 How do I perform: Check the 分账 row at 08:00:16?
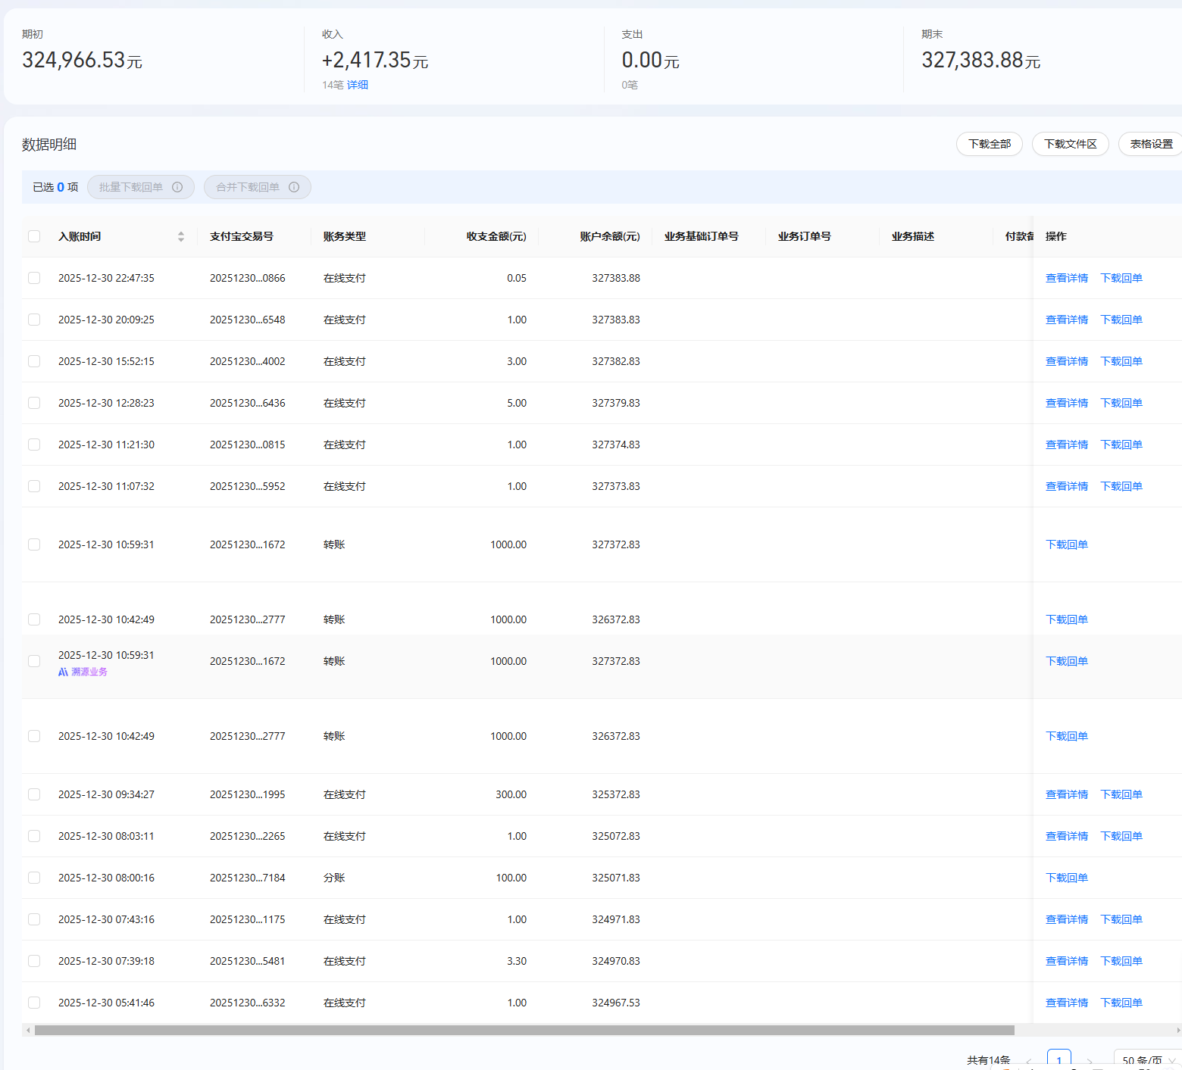click(x=34, y=878)
